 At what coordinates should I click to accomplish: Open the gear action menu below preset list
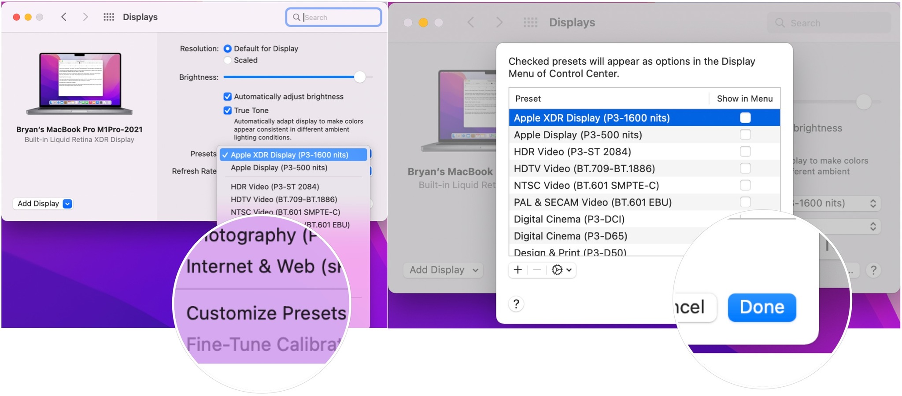562,270
